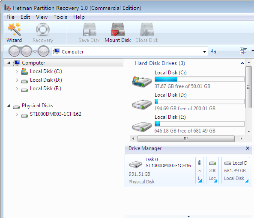Launch the Wizard tool

14,33
